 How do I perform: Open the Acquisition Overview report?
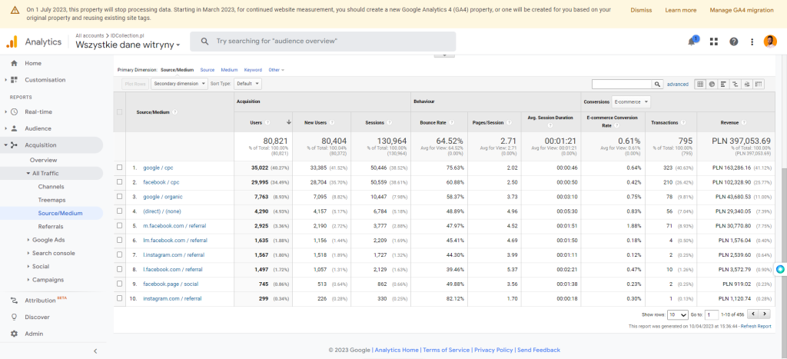(x=43, y=160)
